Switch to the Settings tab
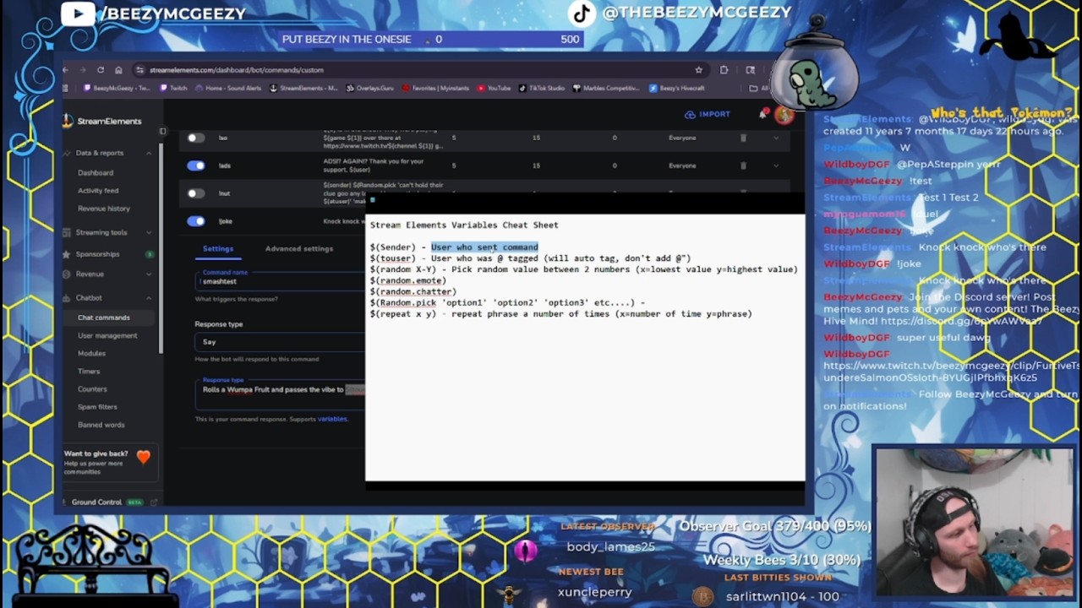Image resolution: width=1082 pixels, height=608 pixels. pyautogui.click(x=217, y=248)
